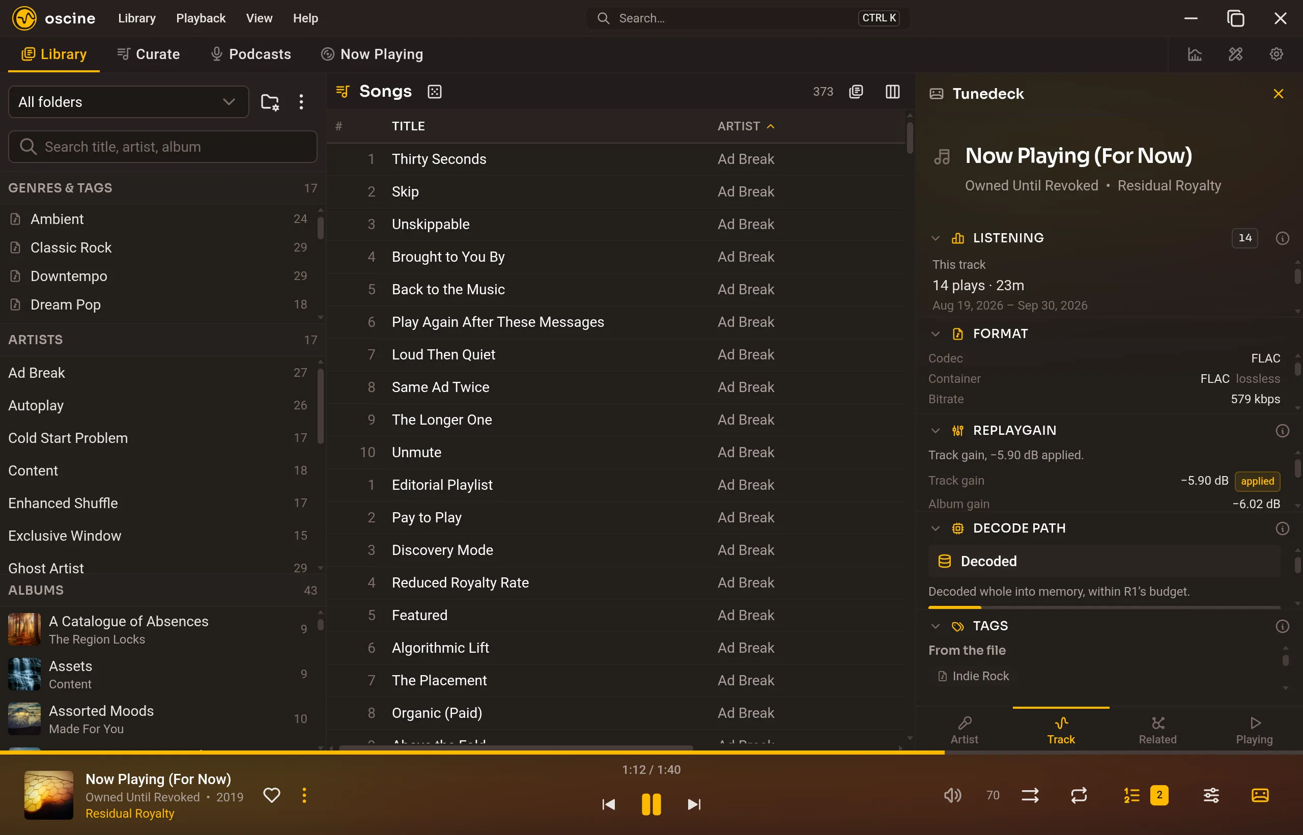Viewport: 1303px width, 835px height.
Task: Open the play queue list icon
Action: 1131,795
